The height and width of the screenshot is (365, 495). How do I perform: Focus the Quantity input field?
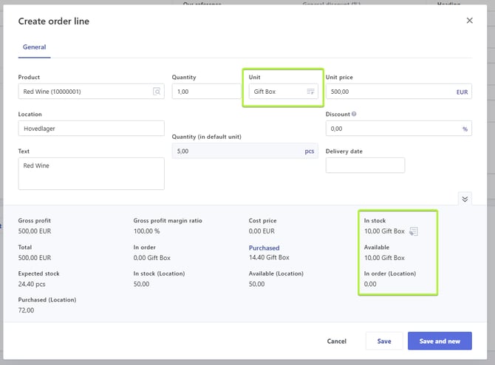(205, 92)
